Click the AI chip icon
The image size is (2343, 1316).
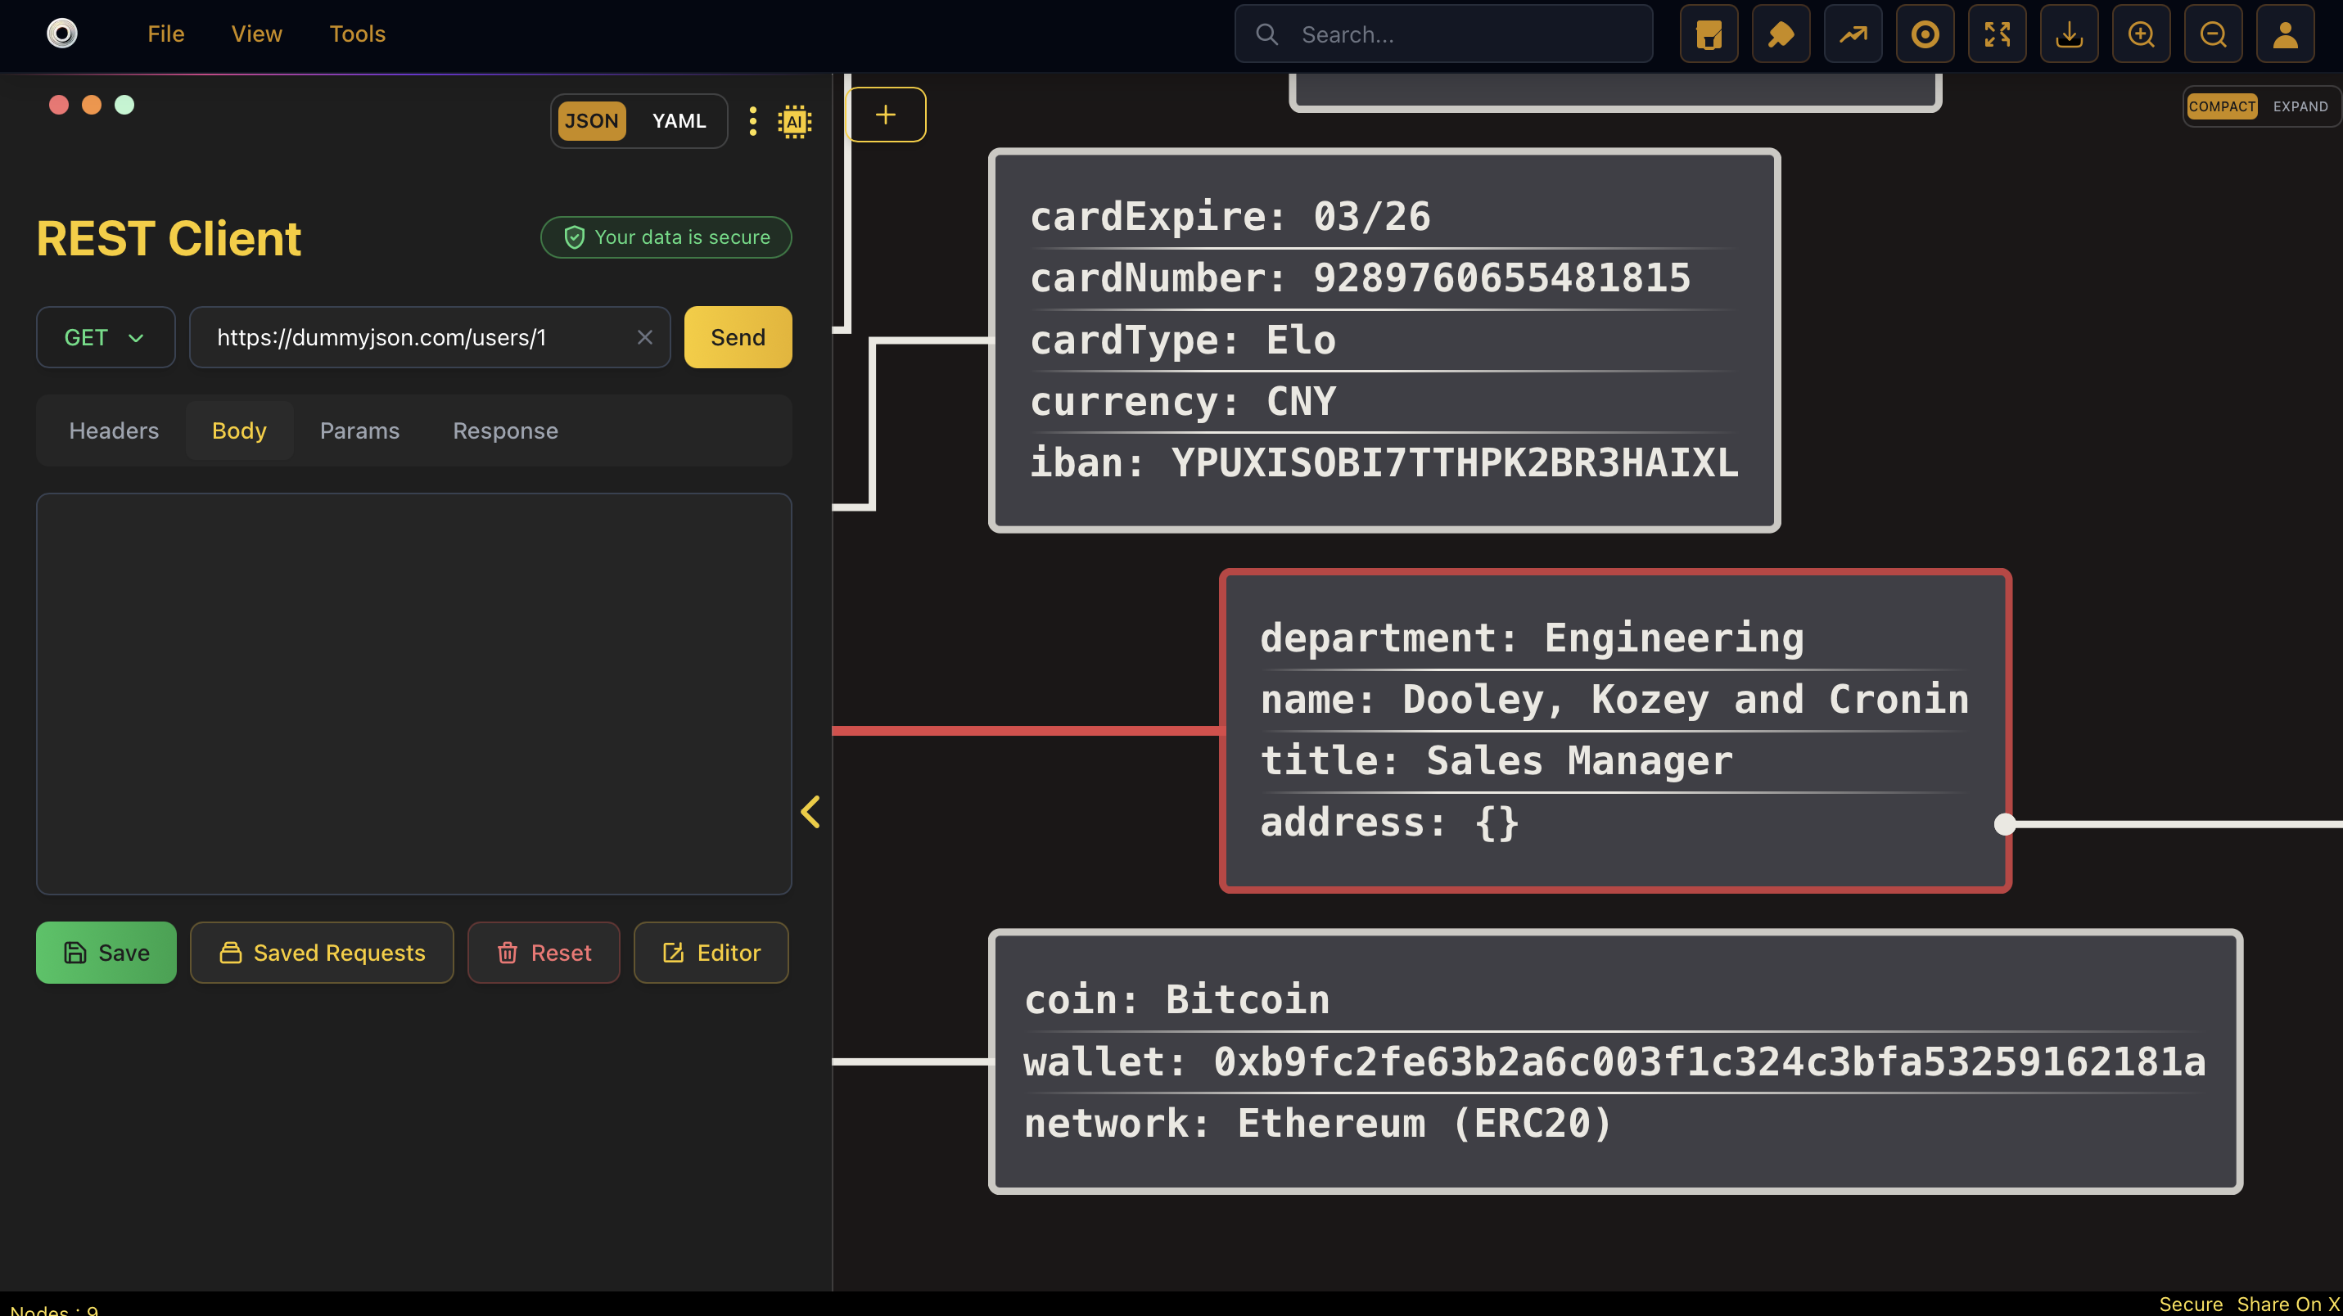point(794,121)
